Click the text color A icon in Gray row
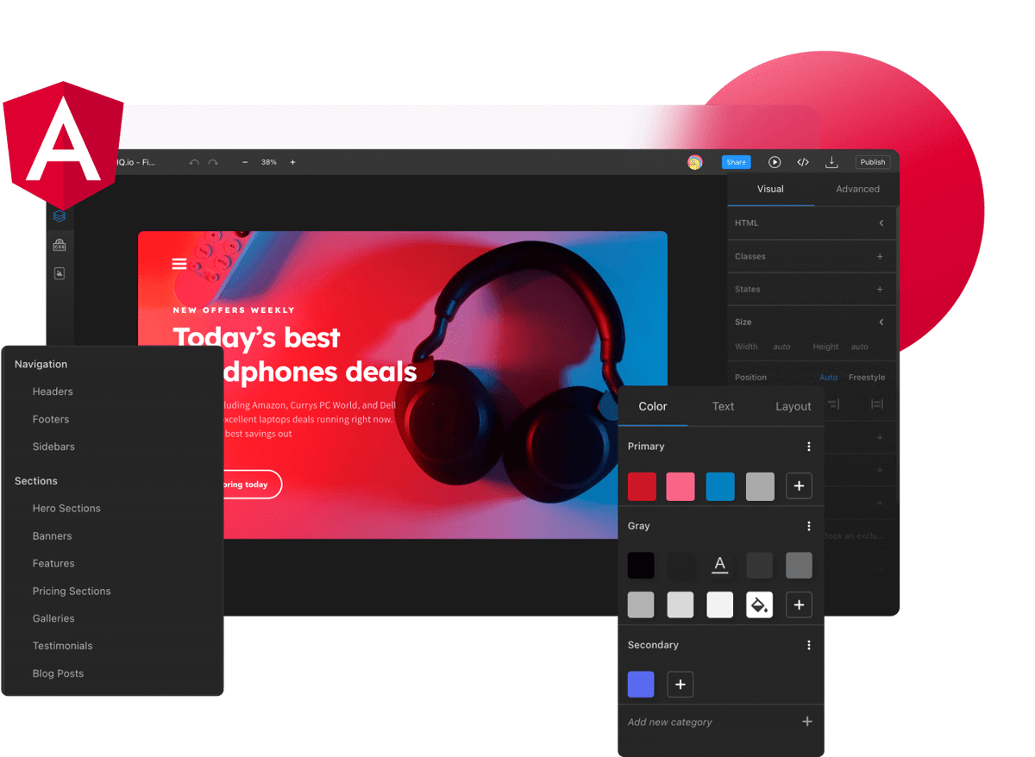Image resolution: width=1035 pixels, height=757 pixels. (x=719, y=565)
